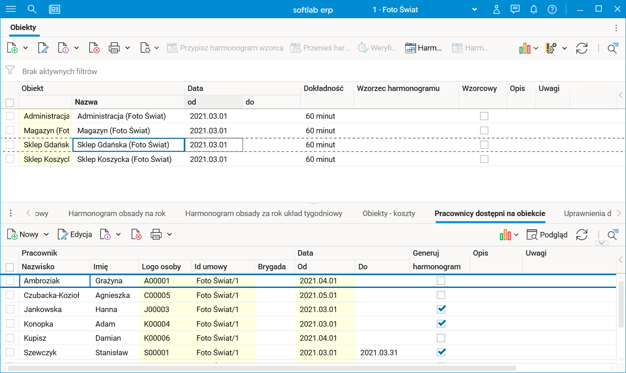
Task: Click the search magnifier in title bar
Action: pos(32,9)
